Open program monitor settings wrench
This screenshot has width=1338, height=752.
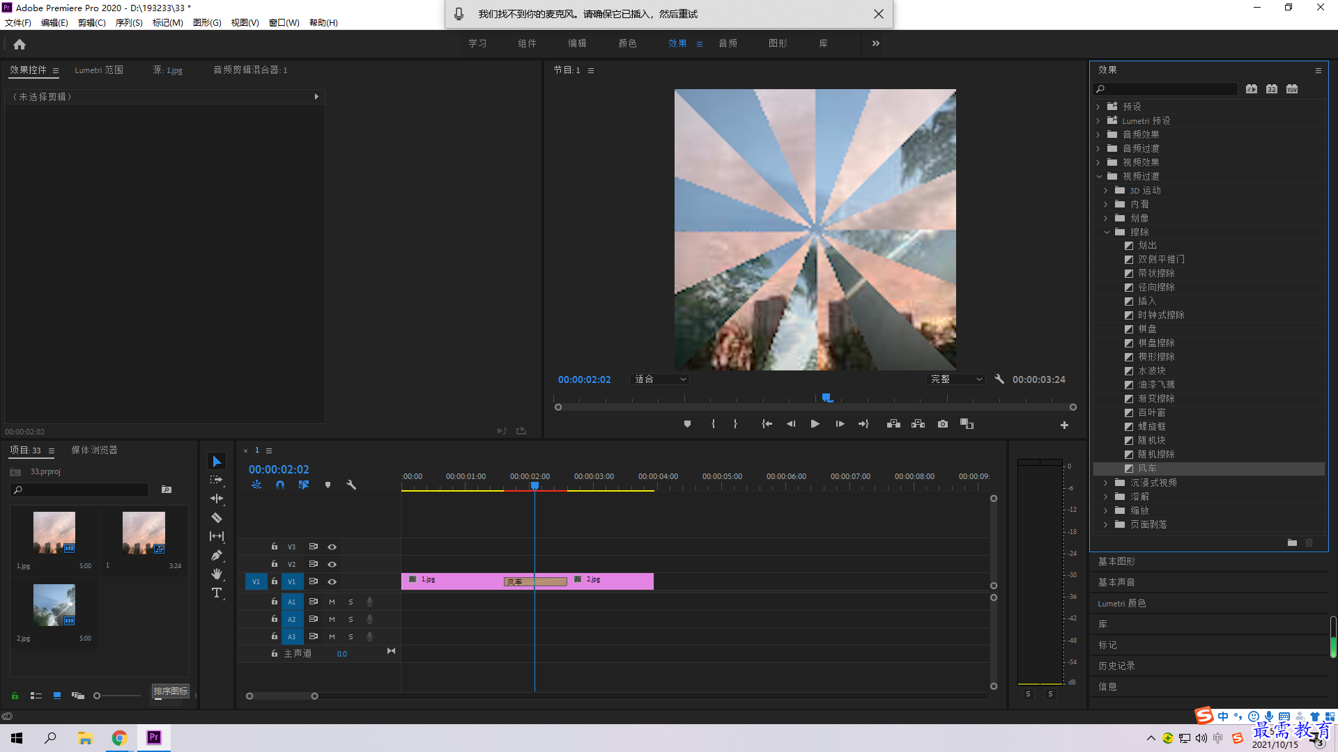pos(999,379)
